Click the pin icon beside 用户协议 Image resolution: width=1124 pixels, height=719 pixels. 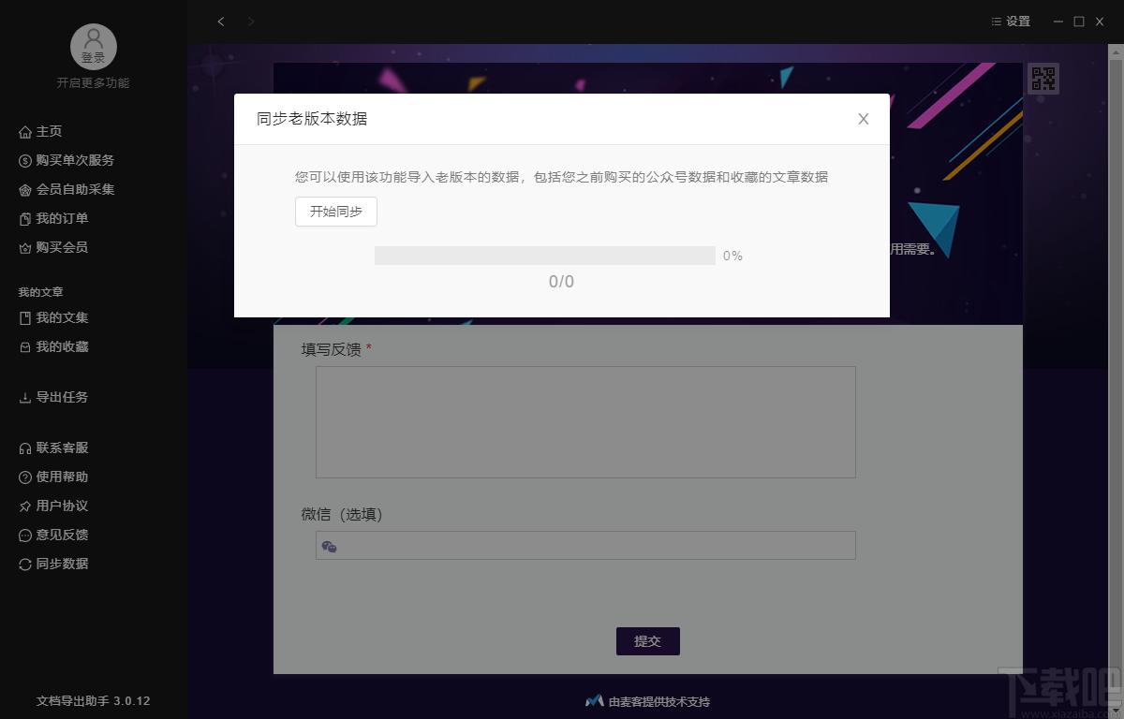point(25,506)
